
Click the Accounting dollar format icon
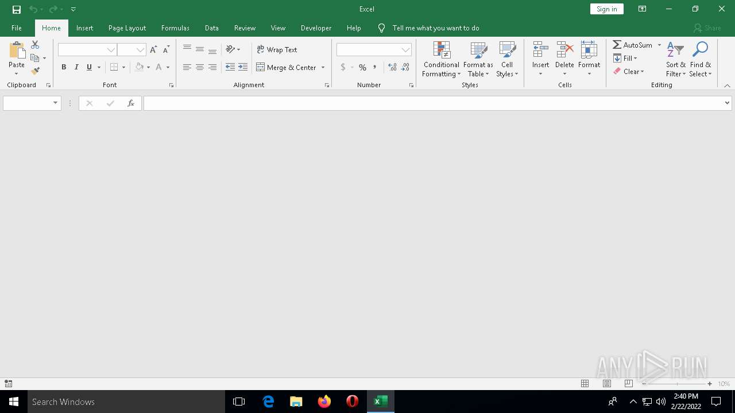pyautogui.click(x=343, y=67)
